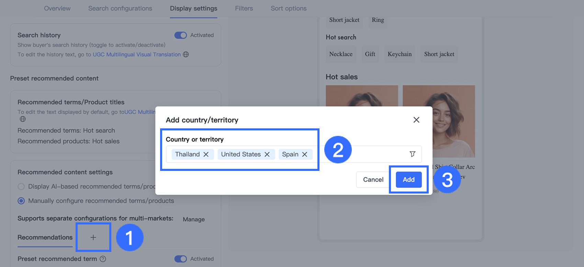Image resolution: width=584 pixels, height=267 pixels.
Task: Open UGC Multilingual Visual Translation link
Action: (136, 54)
